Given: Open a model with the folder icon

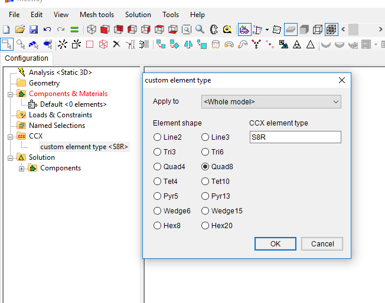Looking at the screenshot, I should click(20, 29).
